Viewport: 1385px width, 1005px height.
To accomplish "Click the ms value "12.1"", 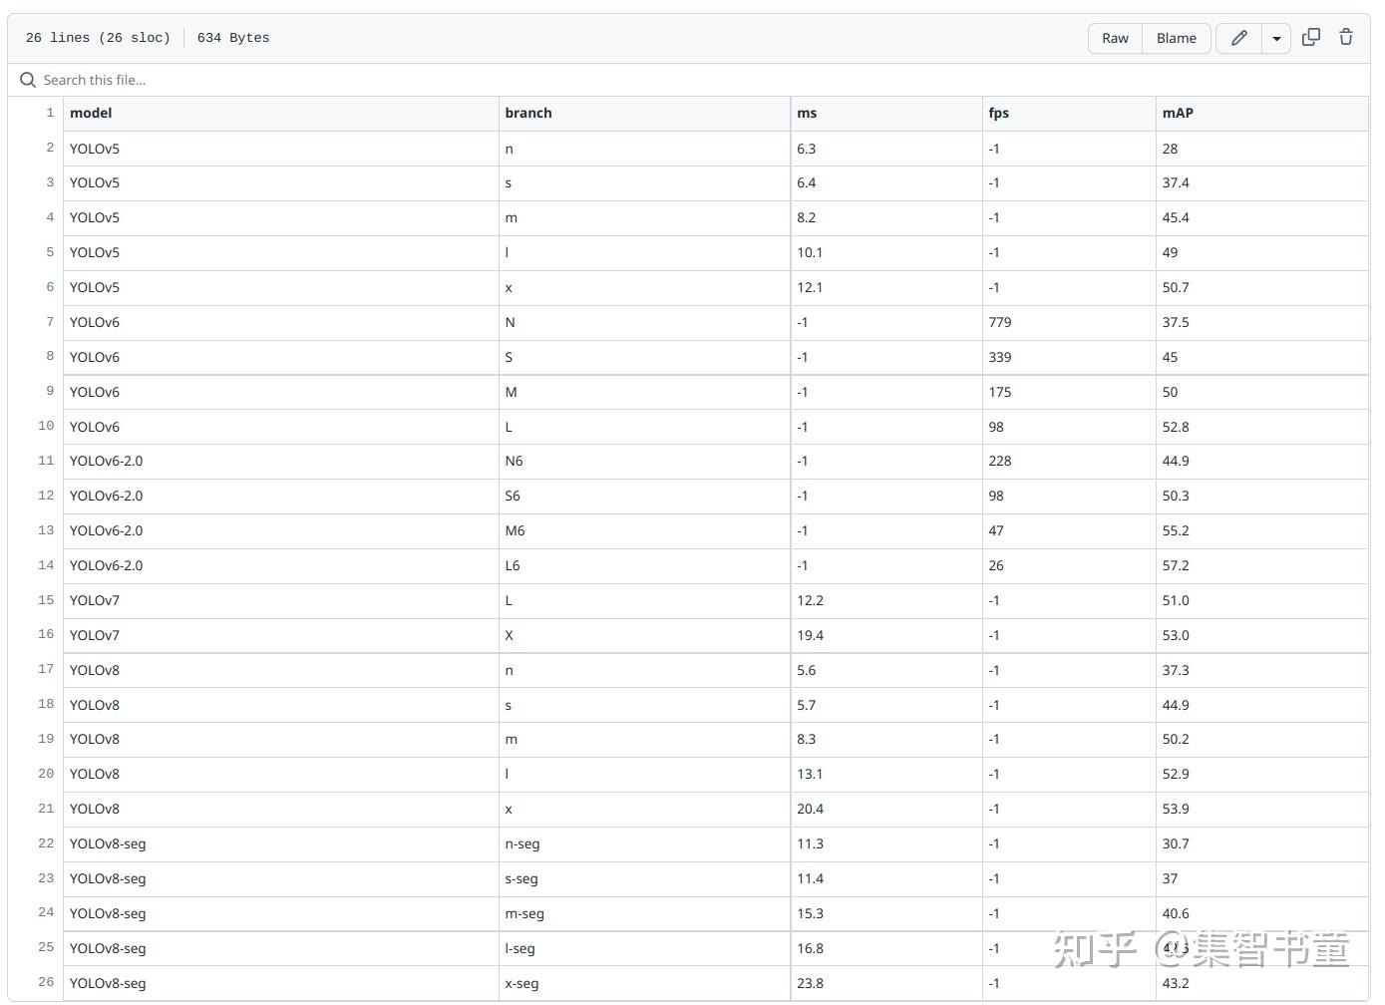I will pos(810,287).
